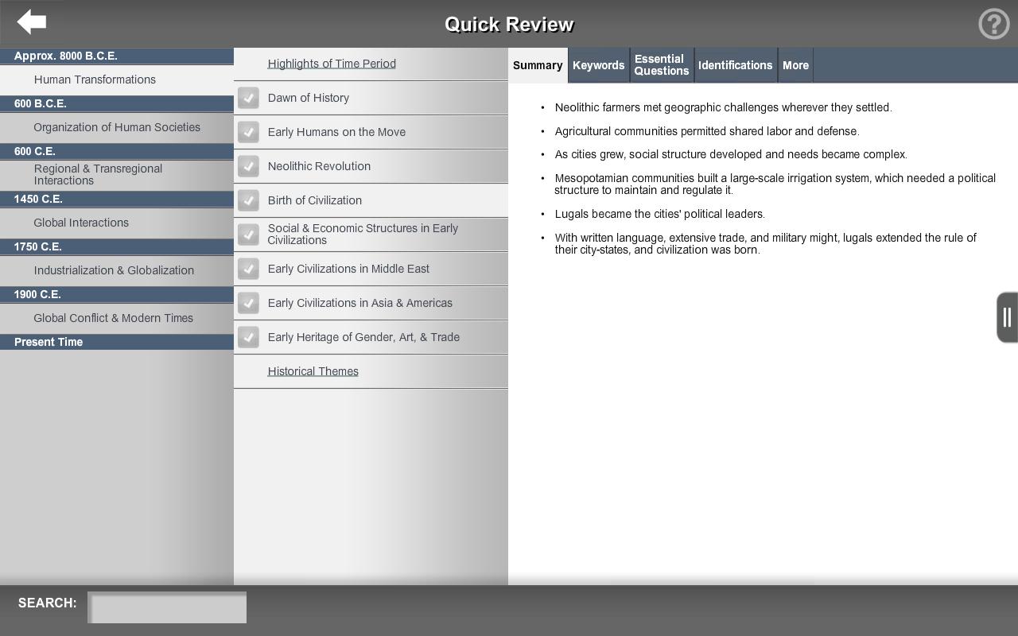Click the back arrow icon
The image size is (1018, 636).
[32, 22]
